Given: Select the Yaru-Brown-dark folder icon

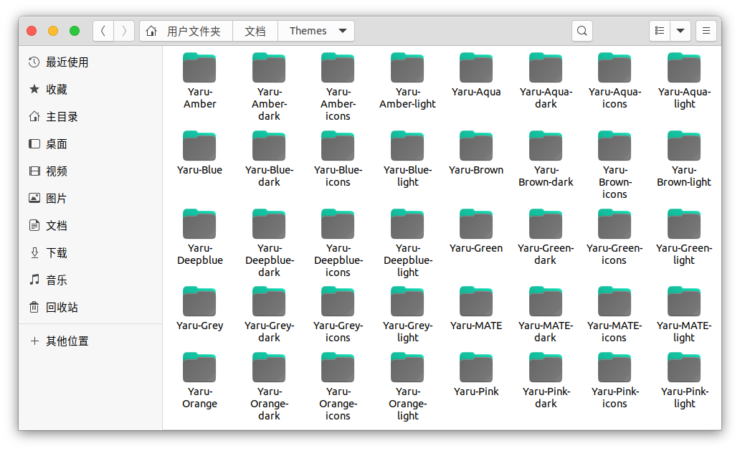Looking at the screenshot, I should pyautogui.click(x=545, y=146).
